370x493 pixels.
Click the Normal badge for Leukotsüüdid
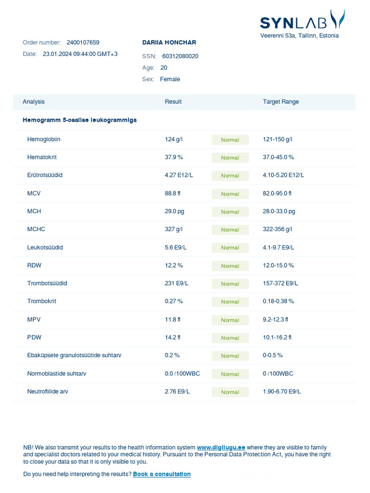pos(230,248)
